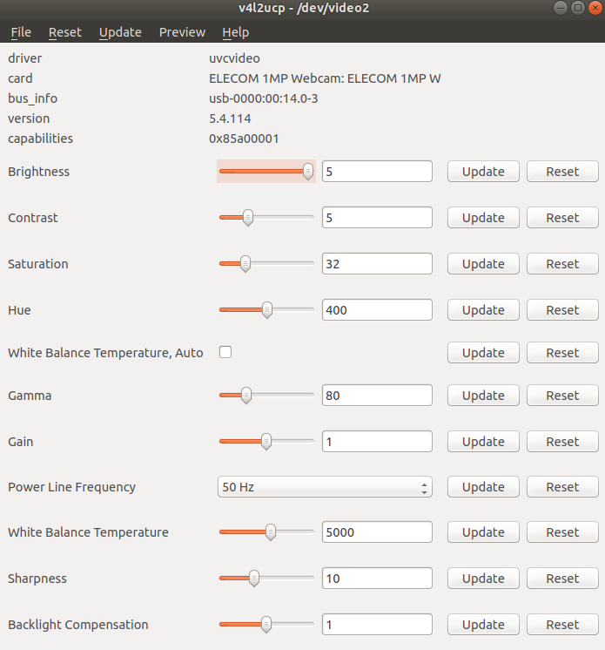The height and width of the screenshot is (650, 605).
Task: Reset the White Balance Temperature, Auto setting
Action: pyautogui.click(x=562, y=353)
